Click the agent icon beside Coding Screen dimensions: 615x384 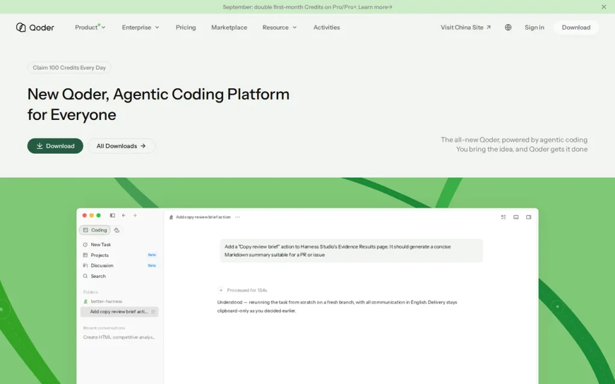[x=117, y=230]
